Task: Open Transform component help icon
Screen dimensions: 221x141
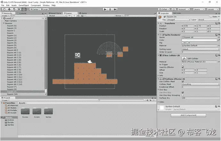Action: (x=217, y=23)
